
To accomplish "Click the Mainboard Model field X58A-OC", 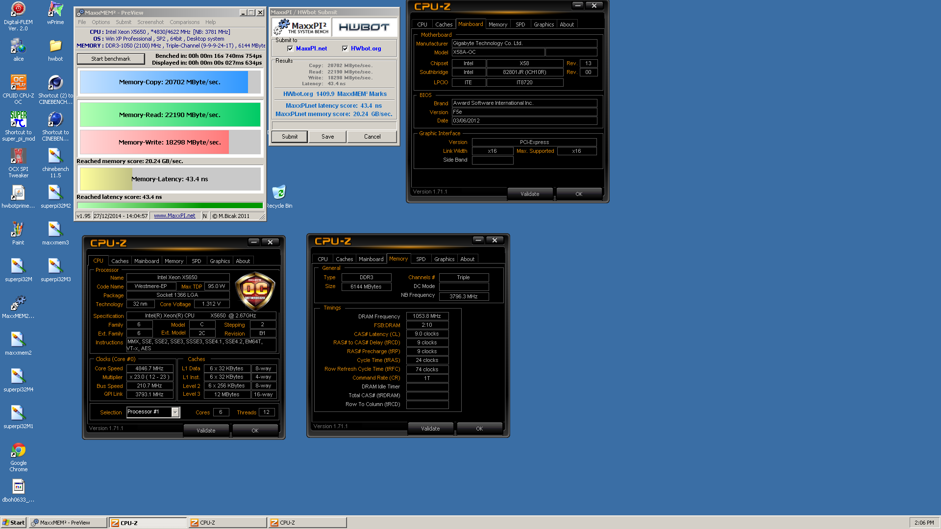I will coord(497,52).
